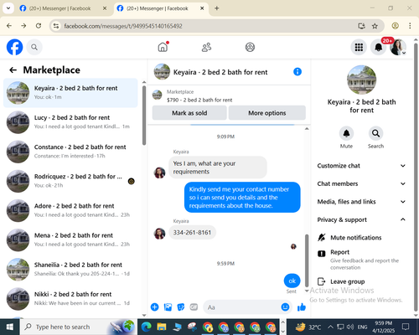Open more actions plus icon in composer
This screenshot has width=419, height=335.
[x=154, y=307]
